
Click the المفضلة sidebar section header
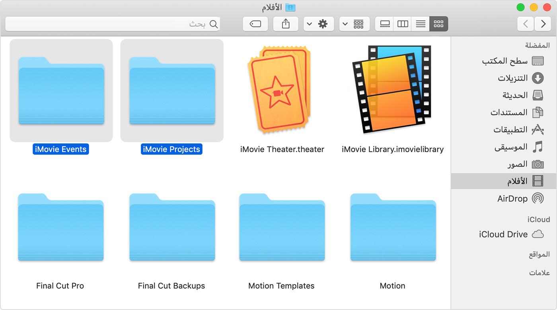pos(537,45)
